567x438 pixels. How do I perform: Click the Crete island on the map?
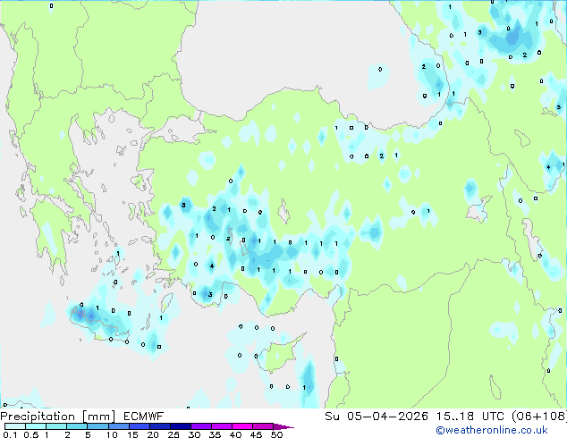click(99, 324)
